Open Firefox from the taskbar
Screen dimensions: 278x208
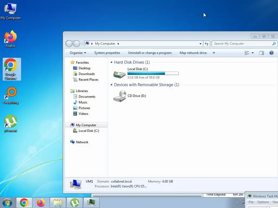[41, 203]
